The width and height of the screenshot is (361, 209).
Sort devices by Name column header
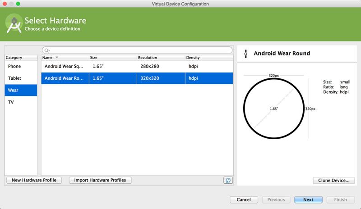tap(65, 58)
